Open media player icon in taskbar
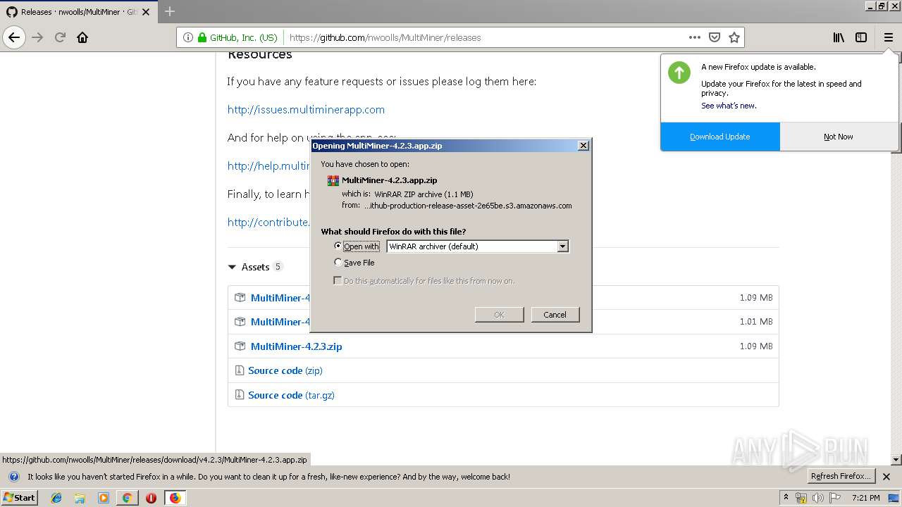Viewport: 902px width, 507px height. (x=104, y=498)
